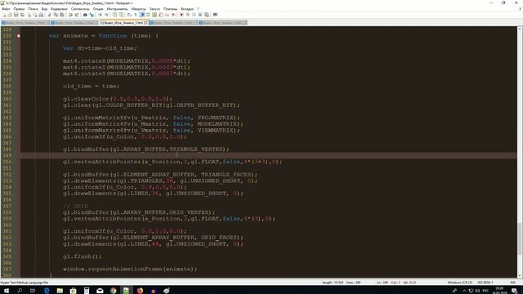Zoom in using the toolbar icon
Screen dimensions: 523x294
(x=100, y=15)
